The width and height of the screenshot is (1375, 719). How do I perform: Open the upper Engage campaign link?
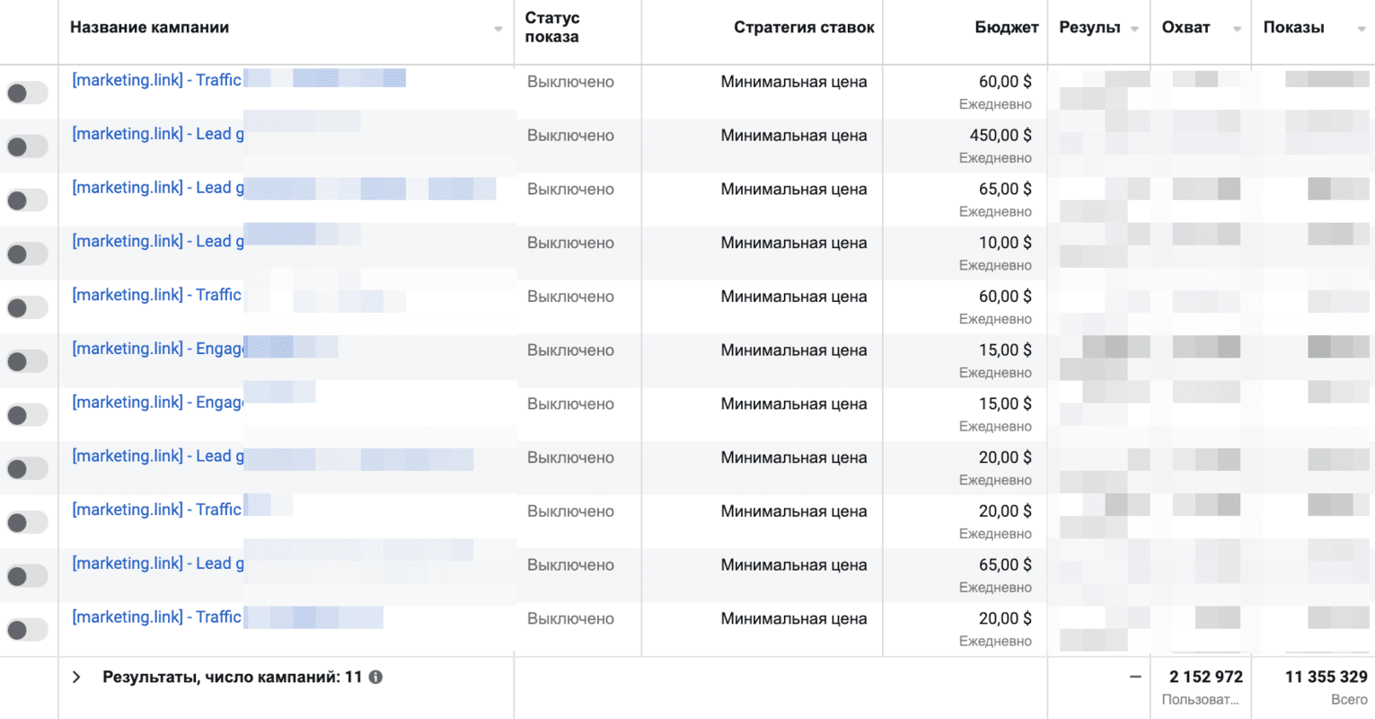pos(157,349)
